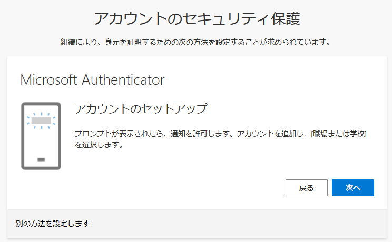The width and height of the screenshot is (392, 242).
Task: Click the word Authenticator in card heading
Action: (x=123, y=80)
